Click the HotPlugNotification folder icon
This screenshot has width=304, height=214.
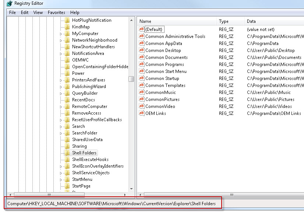pos(67,20)
